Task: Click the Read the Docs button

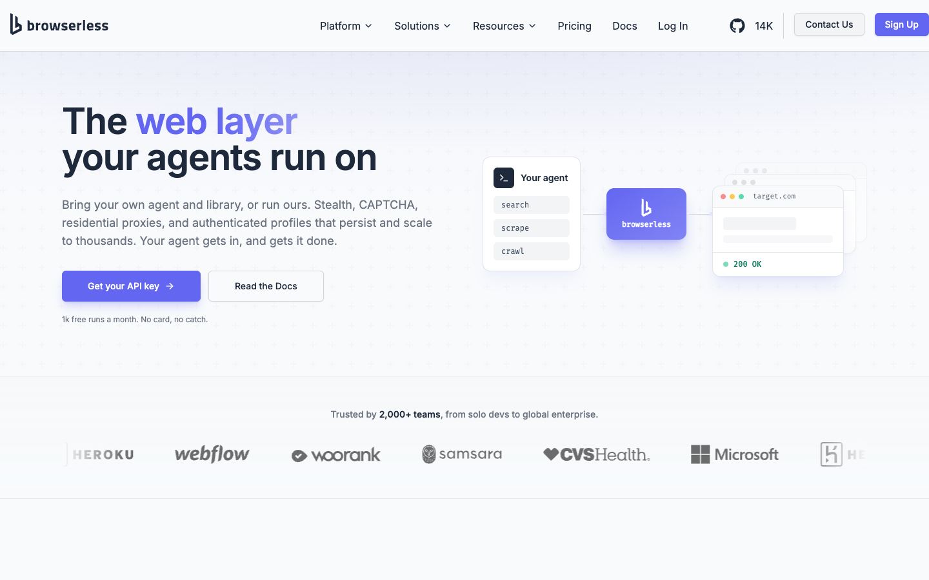Action: tap(266, 286)
